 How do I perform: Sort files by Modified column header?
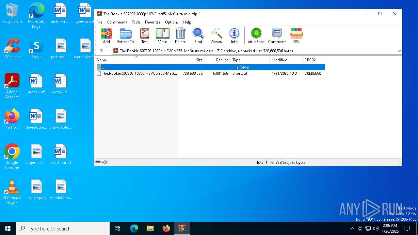[x=286, y=60]
